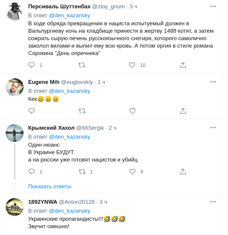Open more options for @66Sergik tweet
228x235 pixels.
pyautogui.click(x=213, y=128)
